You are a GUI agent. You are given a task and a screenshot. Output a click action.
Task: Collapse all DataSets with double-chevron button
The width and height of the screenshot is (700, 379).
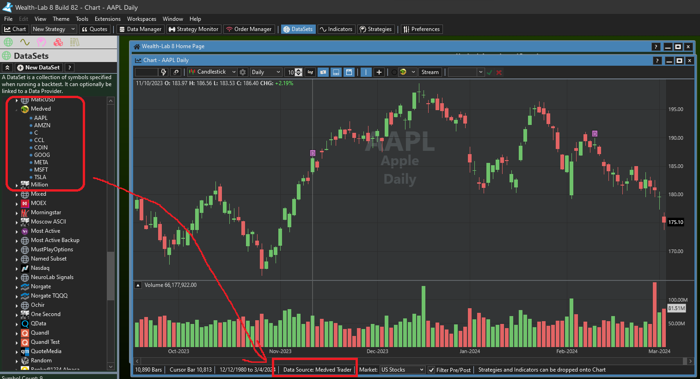click(x=7, y=68)
